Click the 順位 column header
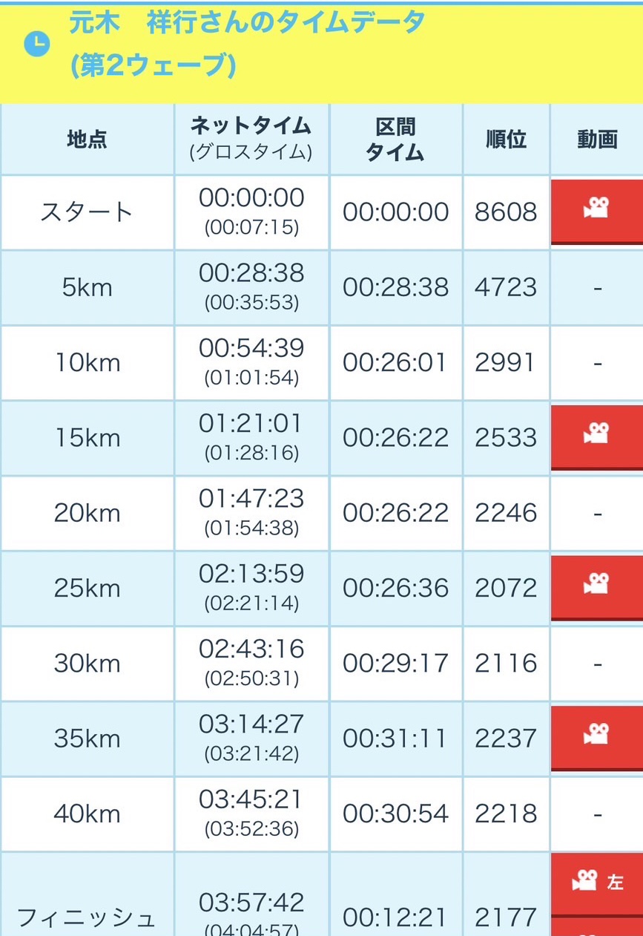 (x=506, y=140)
